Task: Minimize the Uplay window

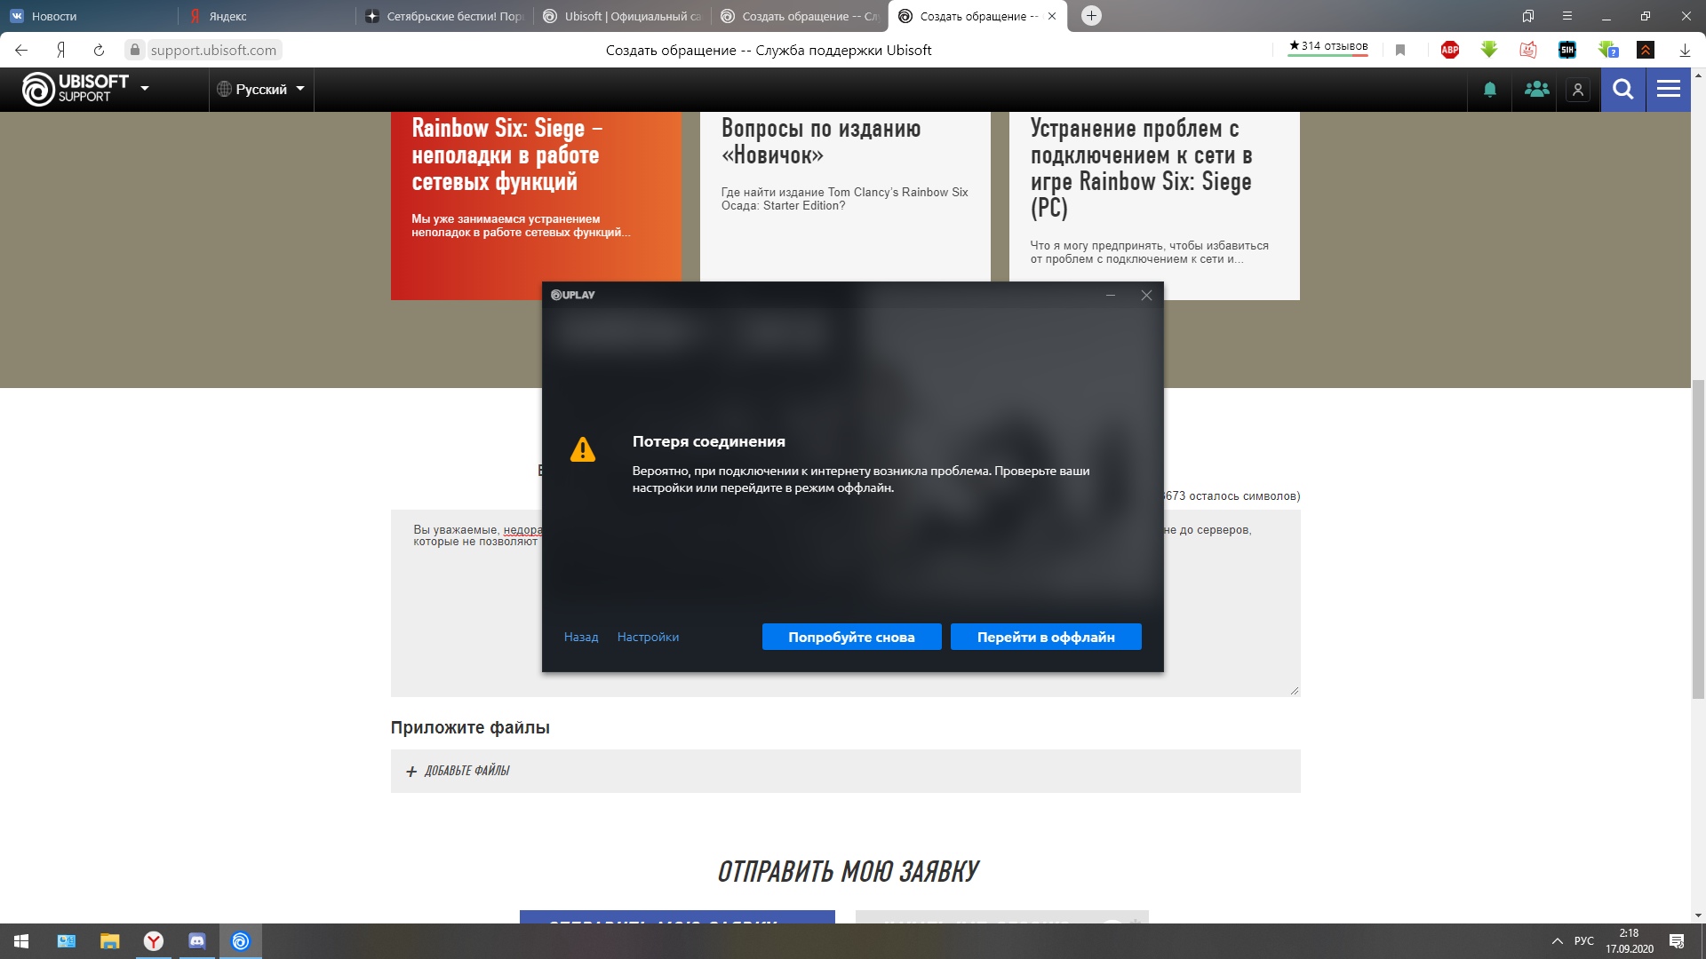Action: 1110,295
